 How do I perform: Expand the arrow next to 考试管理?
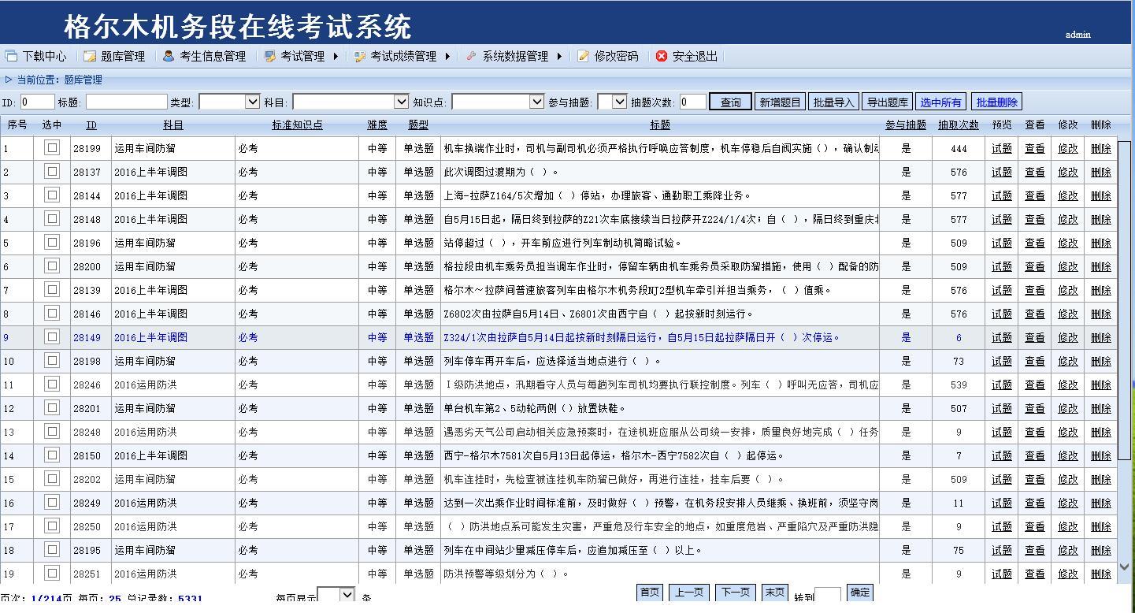336,56
